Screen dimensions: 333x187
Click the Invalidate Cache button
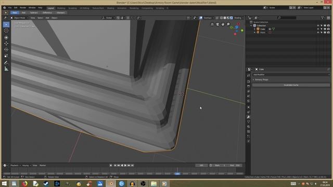pos(291,85)
